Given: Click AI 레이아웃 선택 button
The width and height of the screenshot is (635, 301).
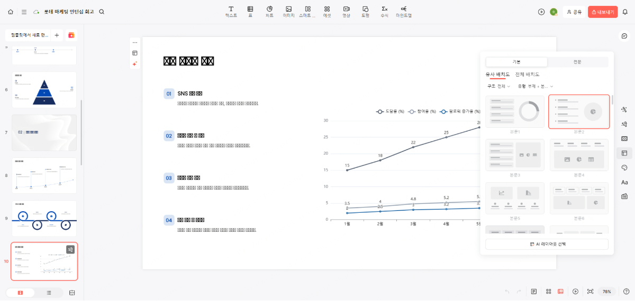Looking at the screenshot, I should pos(547,244).
